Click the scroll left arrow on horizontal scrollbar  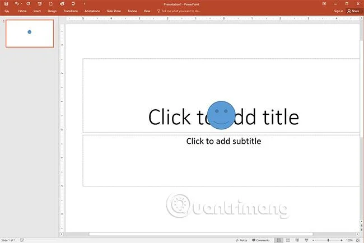[x=62, y=234]
